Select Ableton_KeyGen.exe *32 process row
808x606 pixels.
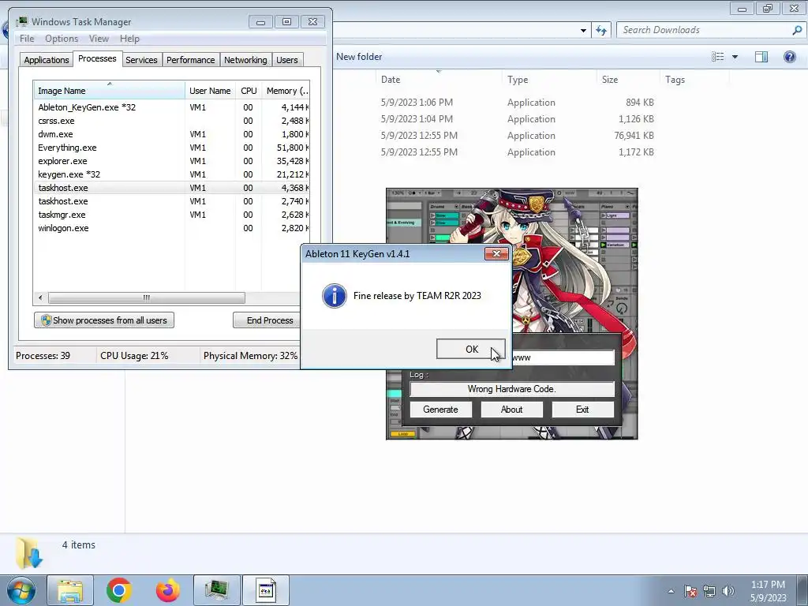pos(171,107)
